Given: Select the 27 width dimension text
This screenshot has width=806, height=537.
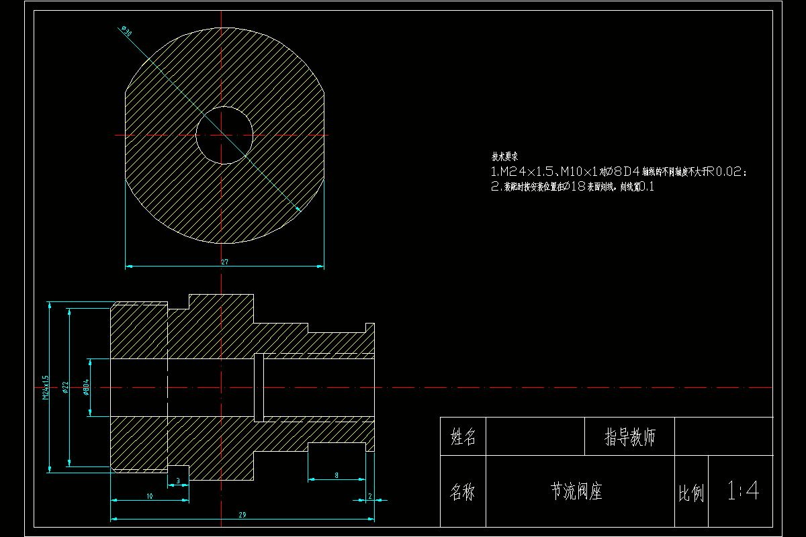Looking at the screenshot, I should 224,262.
